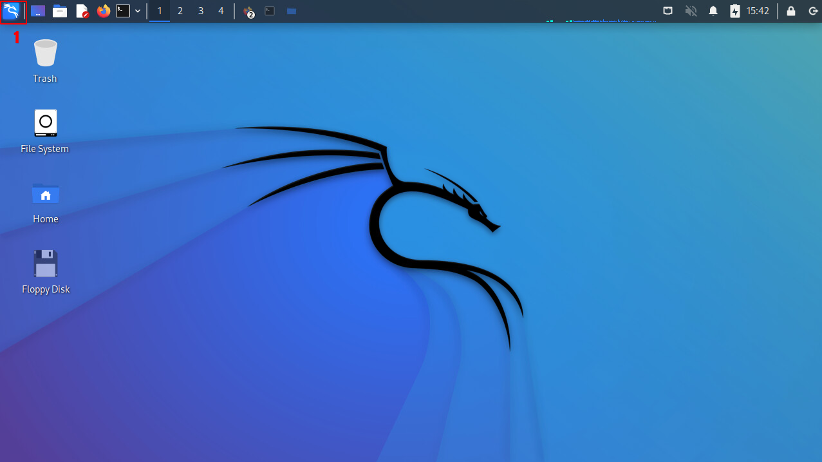Switch to workspace 4
This screenshot has height=462, width=822.
221,11
